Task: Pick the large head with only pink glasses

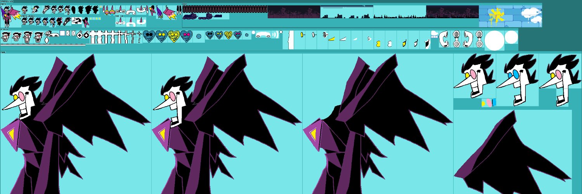Action: (x=559, y=80)
